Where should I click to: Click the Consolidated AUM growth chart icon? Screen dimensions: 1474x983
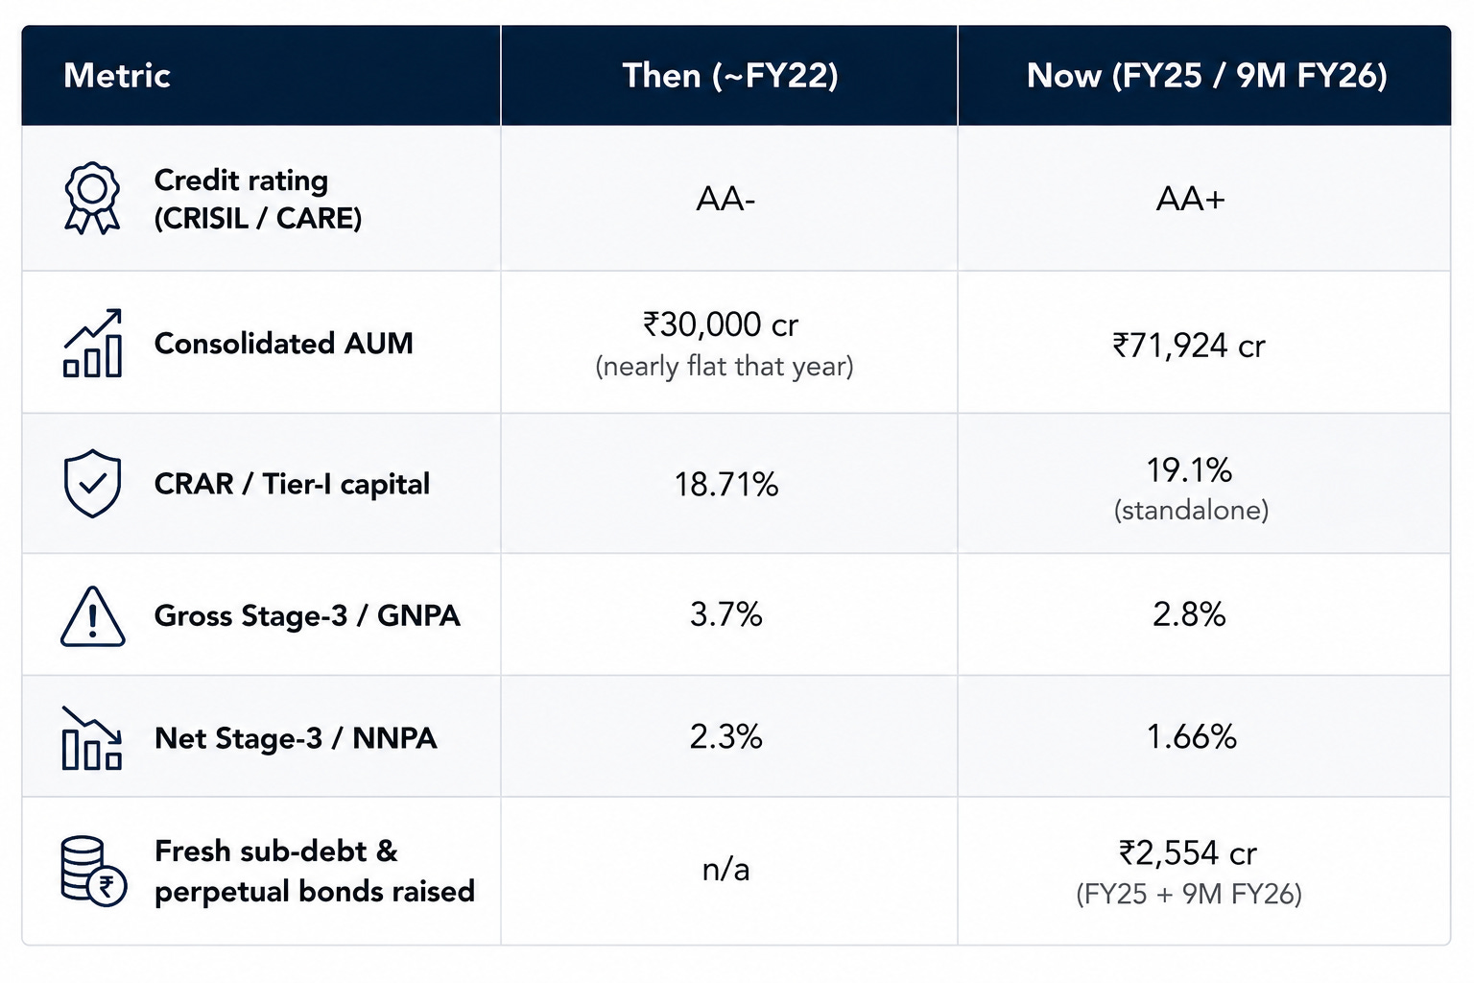point(93,343)
